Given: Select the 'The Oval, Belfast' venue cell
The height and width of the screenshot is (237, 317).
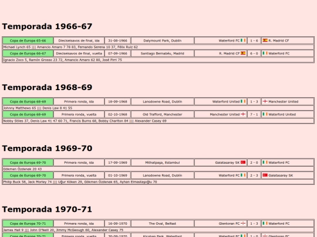Looking at the screenshot, I should pyautogui.click(x=163, y=224).
